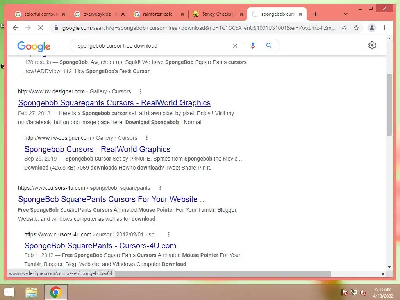Open 'Spongebob Cursors - RealWorld Graphics' link
This screenshot has height=300, width=400.
[97, 149]
